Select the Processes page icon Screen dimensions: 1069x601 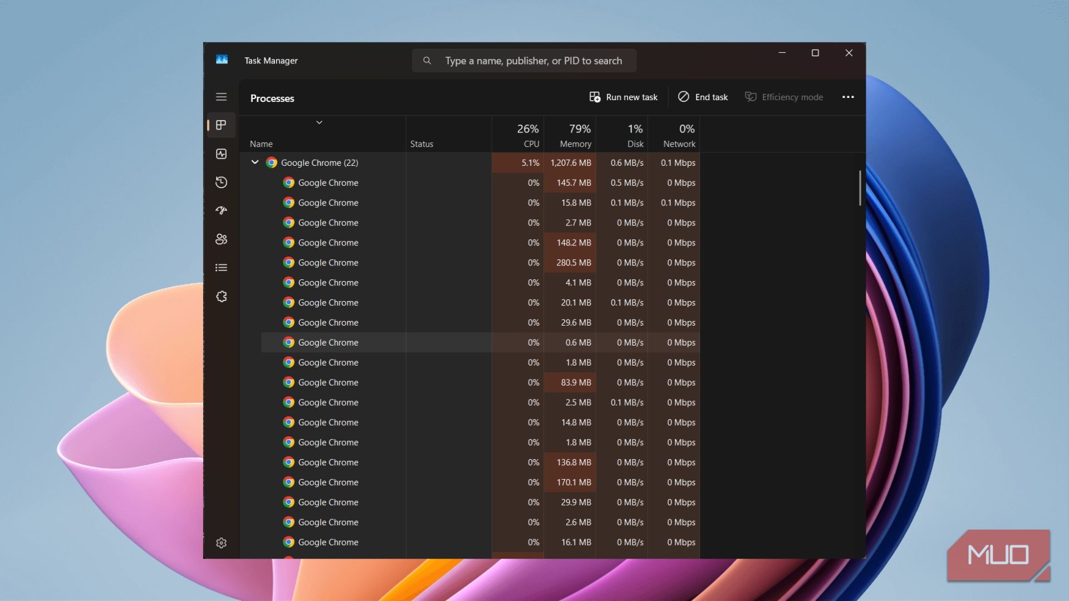pos(221,125)
